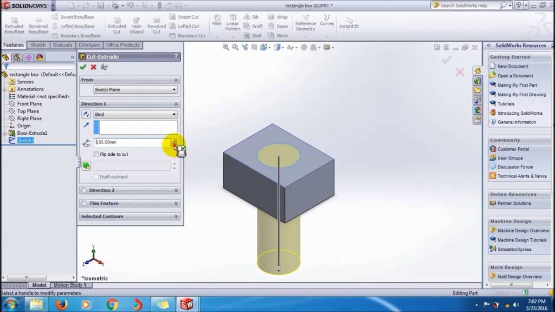The height and width of the screenshot is (312, 555).
Task: Click the Dome tool
Action: pyautogui.click(x=278, y=26)
